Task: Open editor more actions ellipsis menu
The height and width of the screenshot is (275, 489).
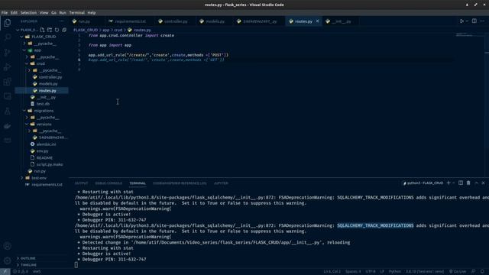Action: pyautogui.click(x=482, y=21)
